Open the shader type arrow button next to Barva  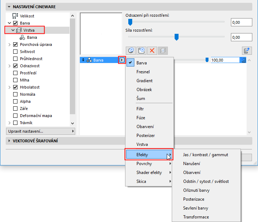pos(122,60)
